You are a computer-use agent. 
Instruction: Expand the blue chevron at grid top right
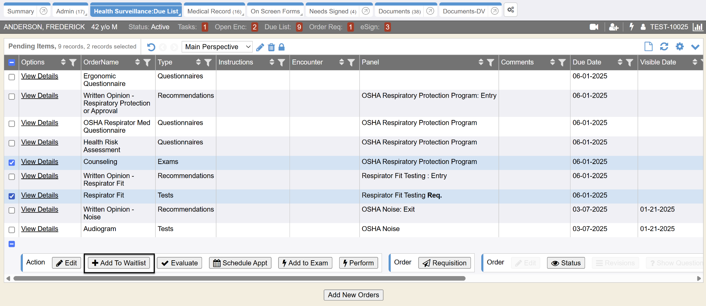pos(695,47)
